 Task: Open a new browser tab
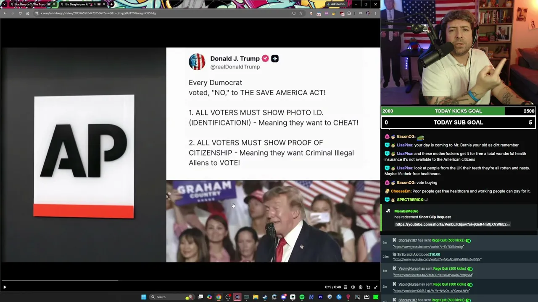(x=111, y=4)
